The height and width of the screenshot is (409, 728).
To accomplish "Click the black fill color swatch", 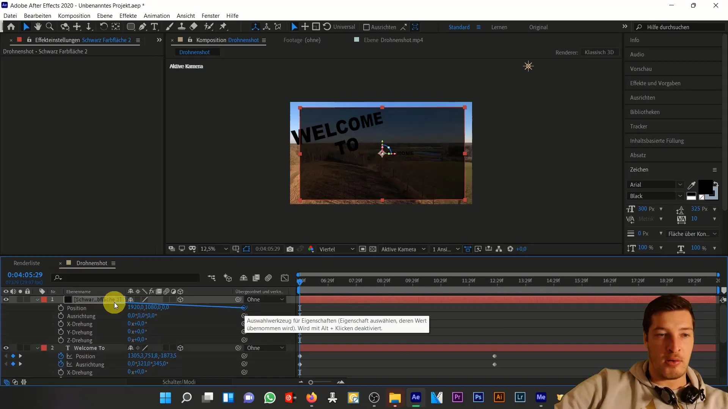I will coord(705,187).
